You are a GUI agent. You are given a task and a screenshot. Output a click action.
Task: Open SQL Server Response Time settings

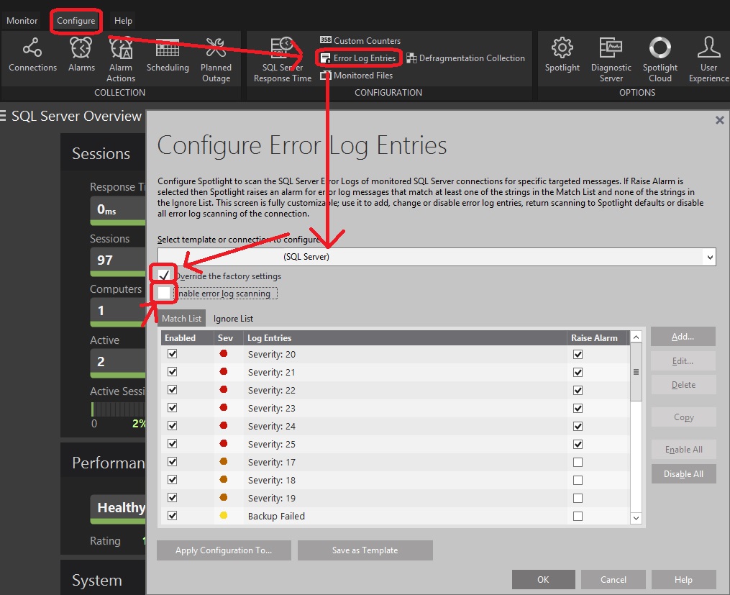[x=282, y=60]
